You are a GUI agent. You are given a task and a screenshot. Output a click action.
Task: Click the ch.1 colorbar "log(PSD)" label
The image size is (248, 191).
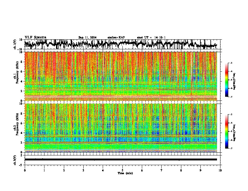235,81
